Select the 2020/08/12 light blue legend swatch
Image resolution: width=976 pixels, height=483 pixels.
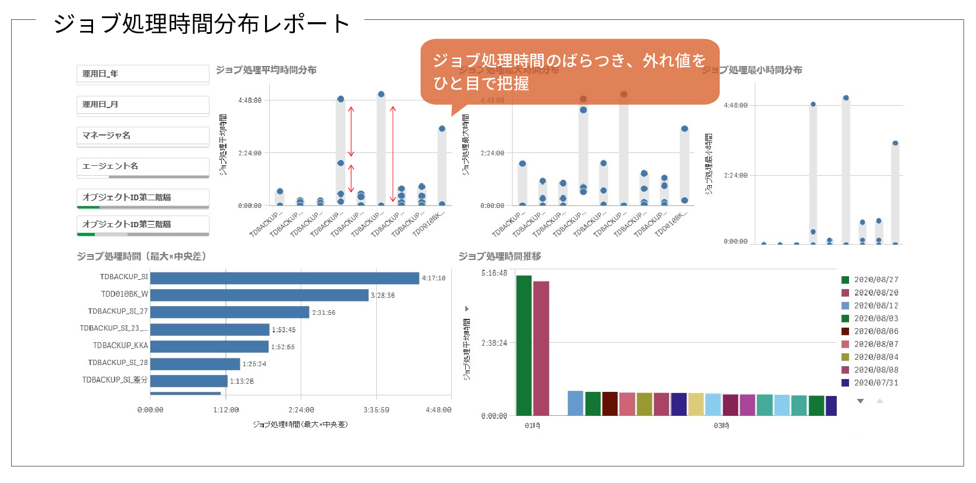845,305
